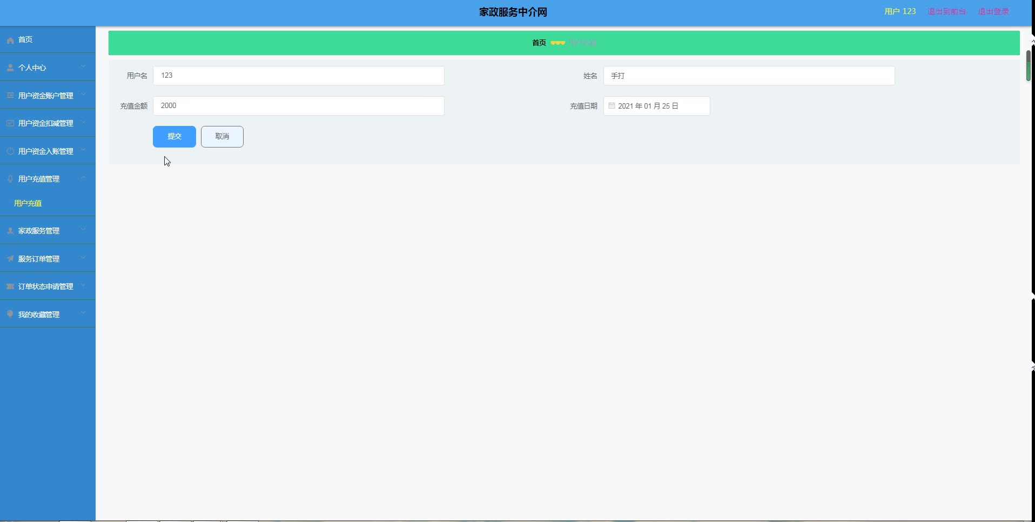Click the paper plane icon beside 服务订单管理
This screenshot has height=522, width=1035.
(x=10, y=259)
